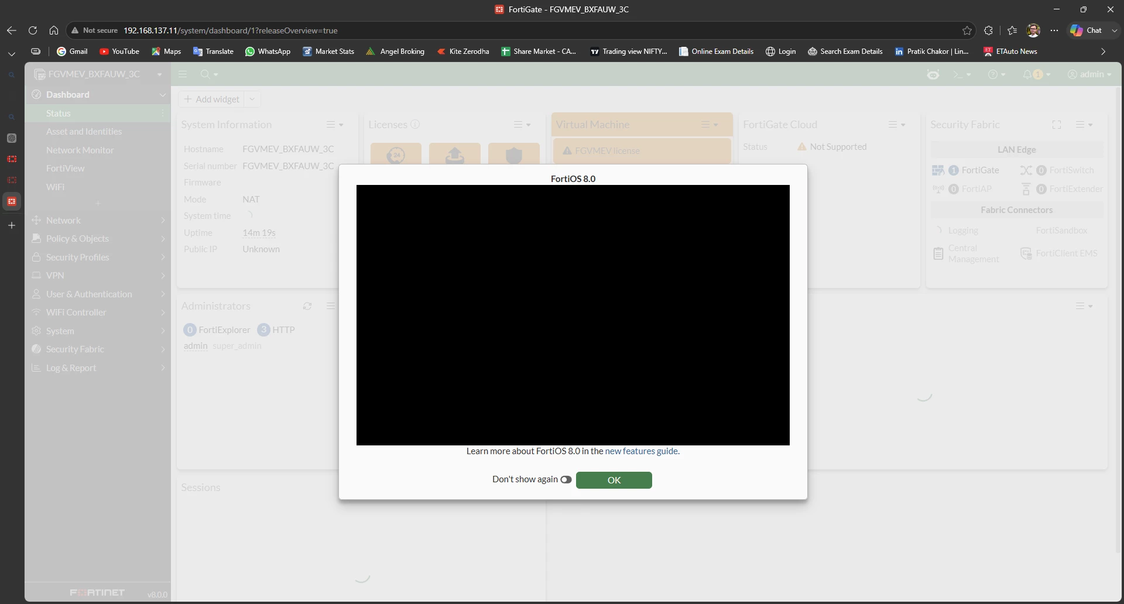The image size is (1124, 604).
Task: Click the notifications bell icon
Action: point(1027,74)
